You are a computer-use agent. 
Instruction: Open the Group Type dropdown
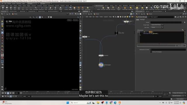tap(157, 25)
